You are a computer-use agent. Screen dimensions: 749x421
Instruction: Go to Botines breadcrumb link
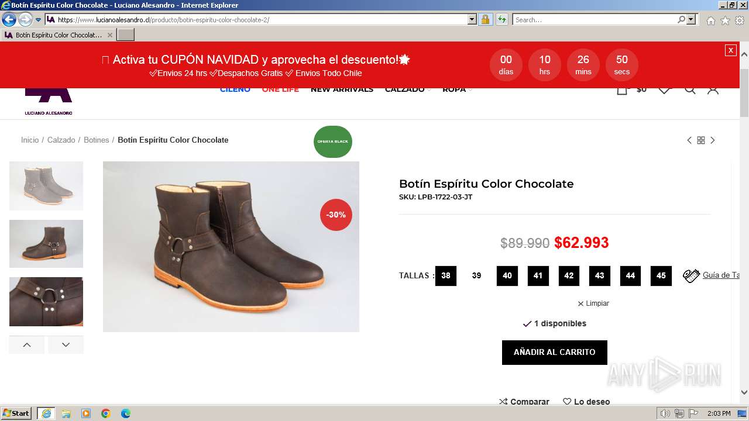coord(97,140)
